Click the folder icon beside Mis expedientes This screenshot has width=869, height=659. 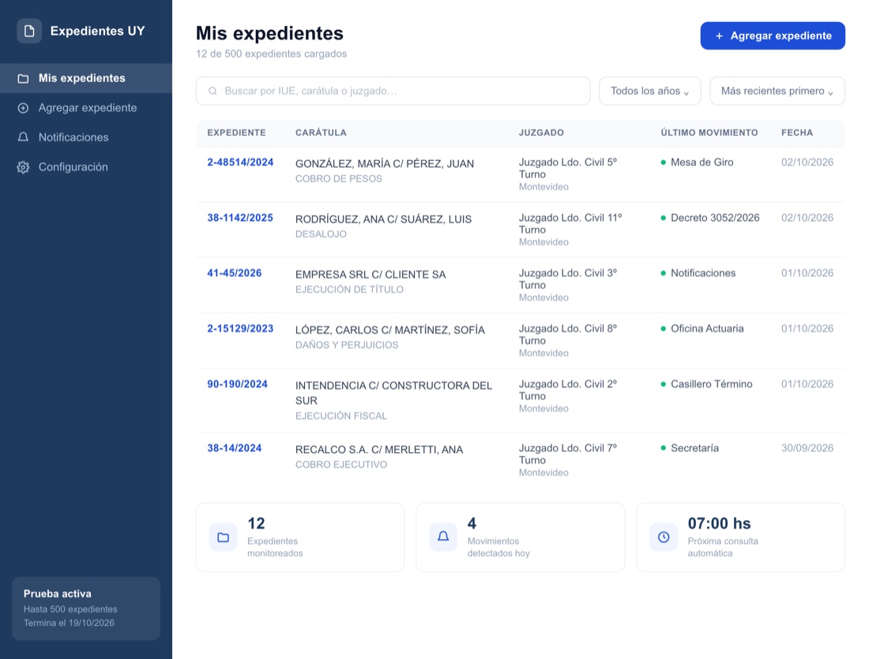click(23, 79)
